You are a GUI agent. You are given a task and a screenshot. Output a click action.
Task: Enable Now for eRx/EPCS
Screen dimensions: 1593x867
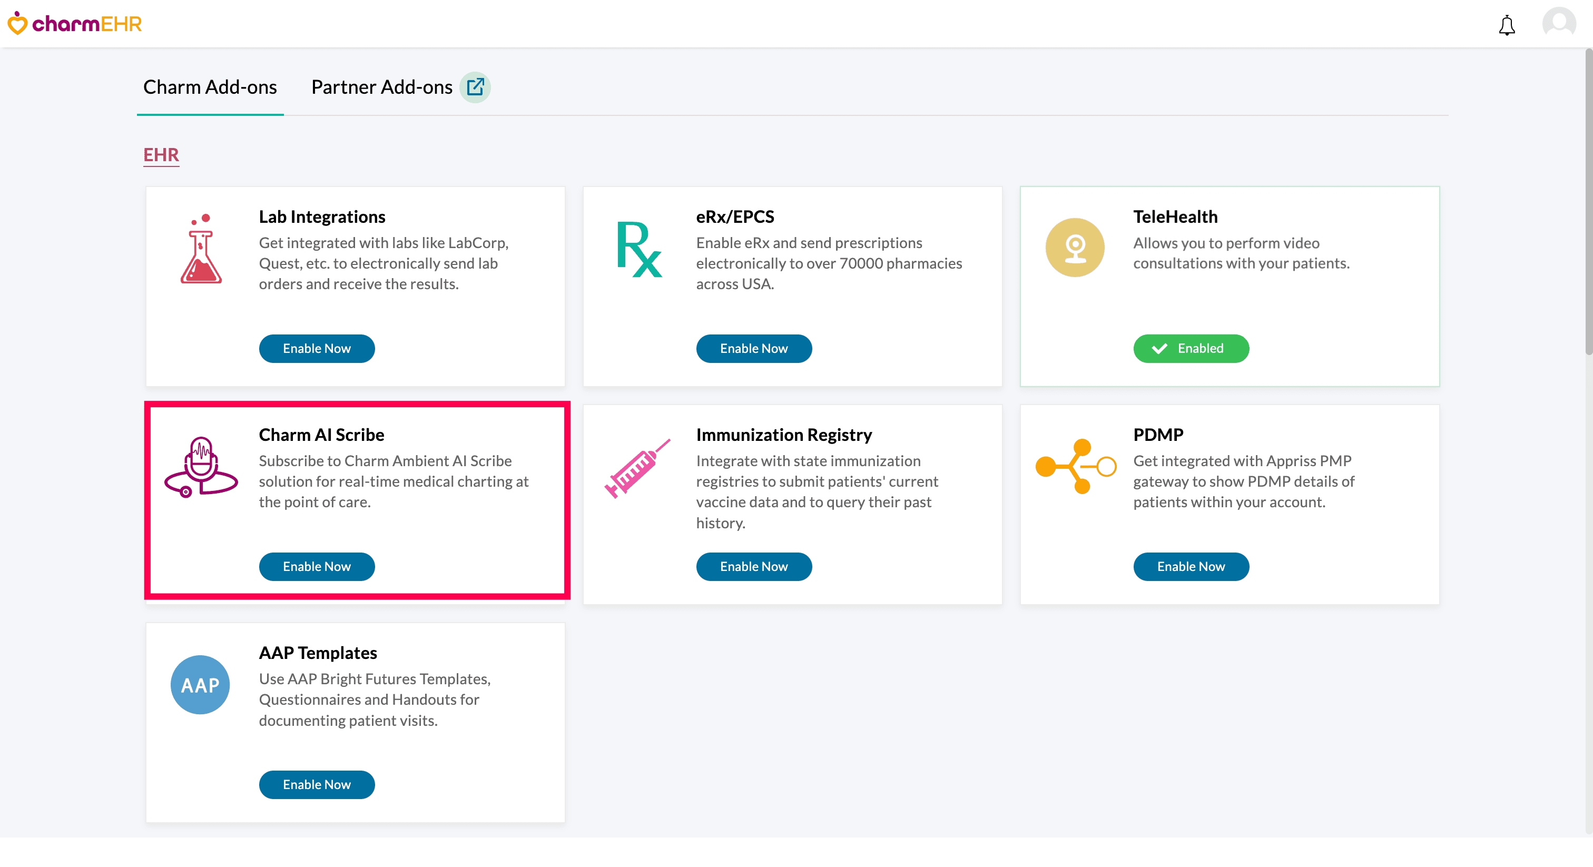[x=754, y=349]
